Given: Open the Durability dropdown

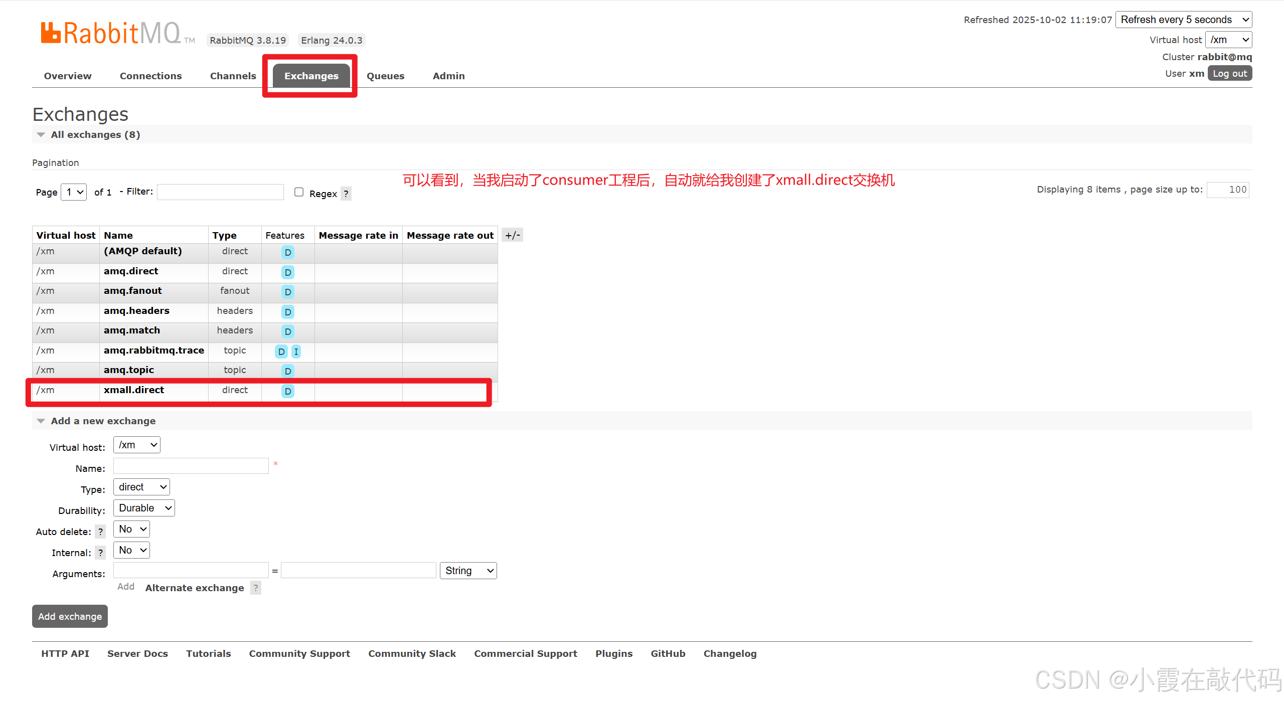Looking at the screenshot, I should (x=144, y=508).
